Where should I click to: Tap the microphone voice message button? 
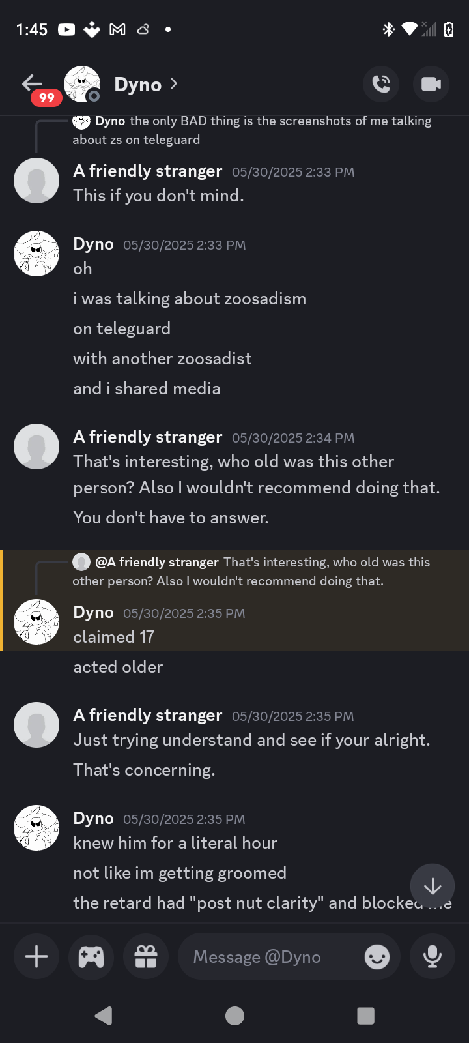click(432, 956)
